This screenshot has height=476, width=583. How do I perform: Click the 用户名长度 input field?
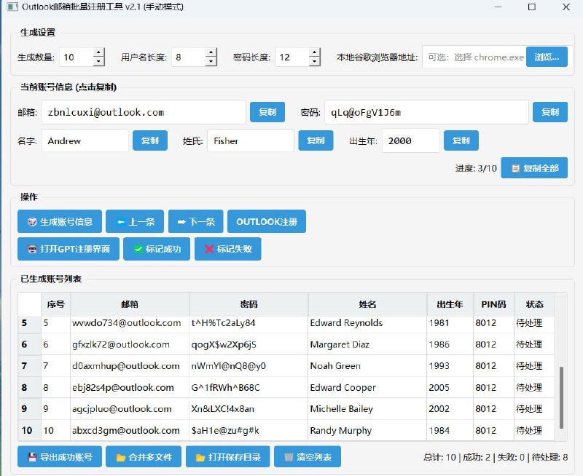[x=189, y=57]
